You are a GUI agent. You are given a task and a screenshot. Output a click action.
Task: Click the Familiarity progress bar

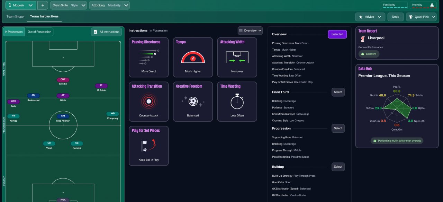tap(394, 8)
